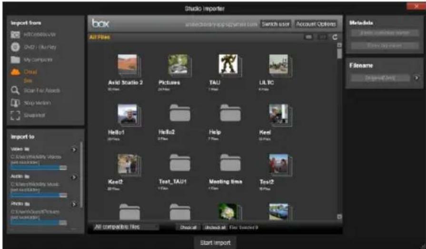Screen dimensions: 426x249
Task: Open the second grey folder in bottom row
Action: (x=180, y=212)
